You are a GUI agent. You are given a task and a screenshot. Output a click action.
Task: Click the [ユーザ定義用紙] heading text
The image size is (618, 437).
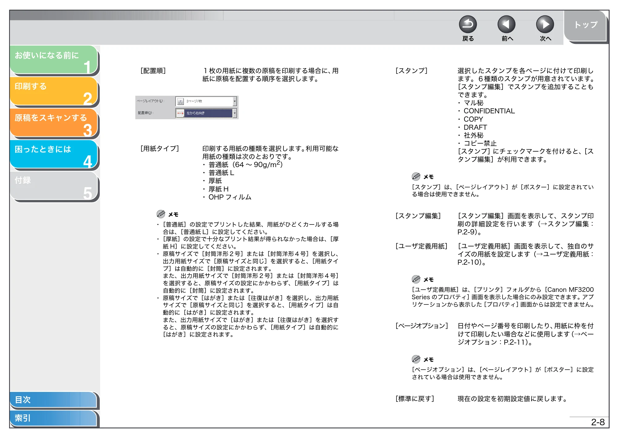pos(421,246)
